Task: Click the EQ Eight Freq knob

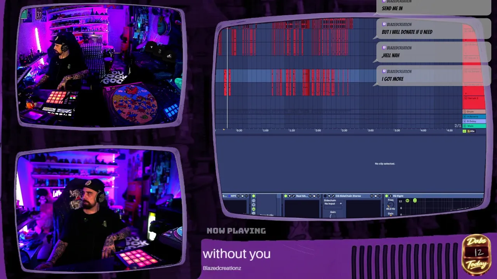Action: point(391,205)
